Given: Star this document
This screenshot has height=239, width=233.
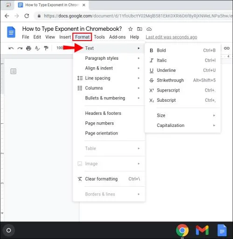Looking at the screenshot, I should [x=130, y=29].
